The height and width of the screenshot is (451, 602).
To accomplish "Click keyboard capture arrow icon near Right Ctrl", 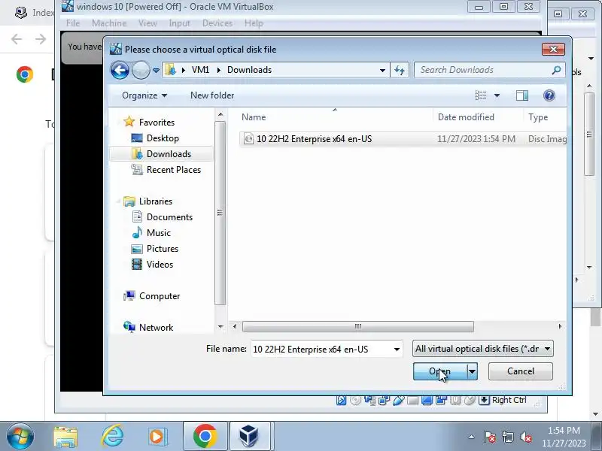I will [484, 401].
